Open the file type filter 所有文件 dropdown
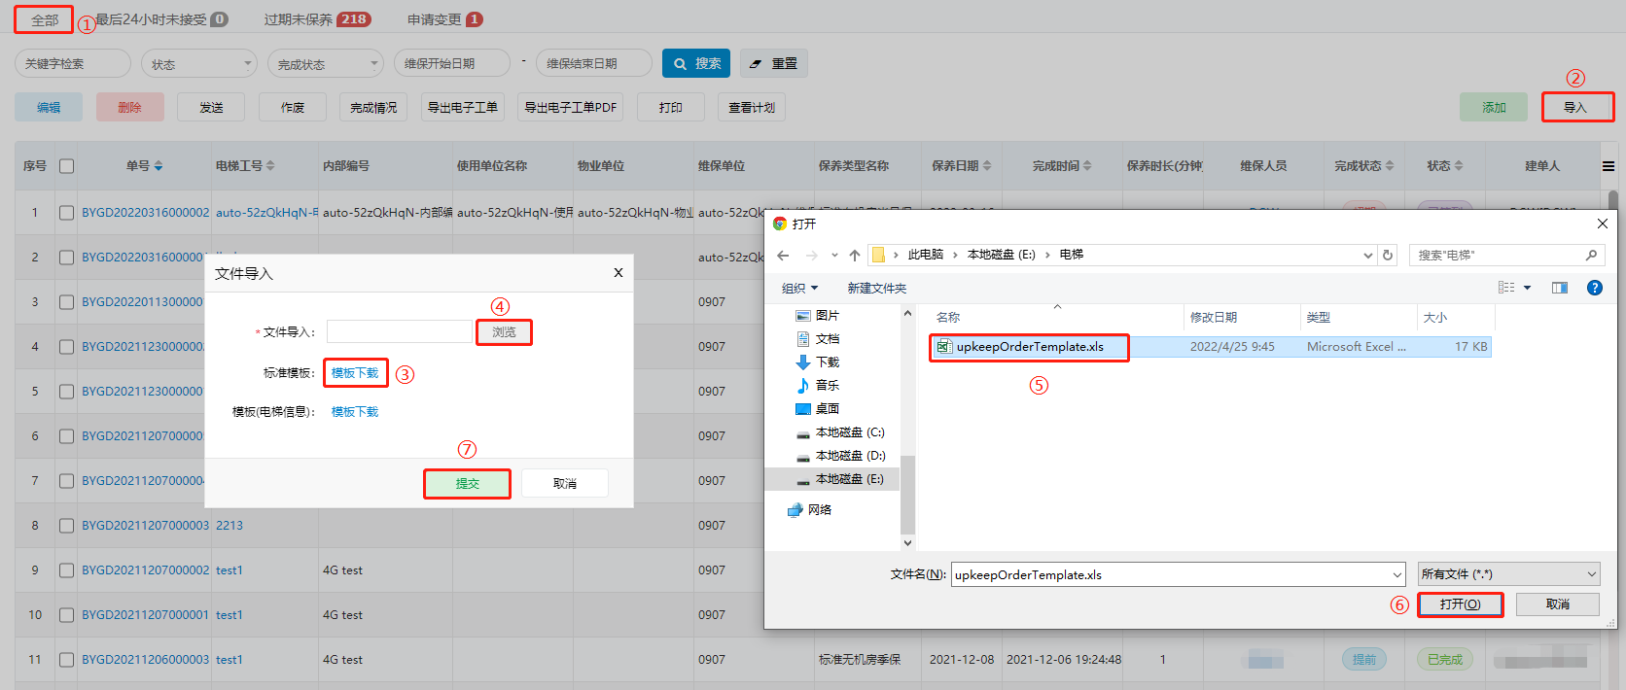Viewport: 1626px width, 690px height. (1508, 574)
